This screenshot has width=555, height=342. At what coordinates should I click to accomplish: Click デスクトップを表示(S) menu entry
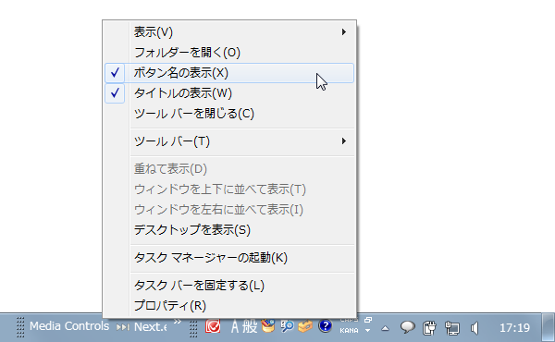pyautogui.click(x=229, y=230)
